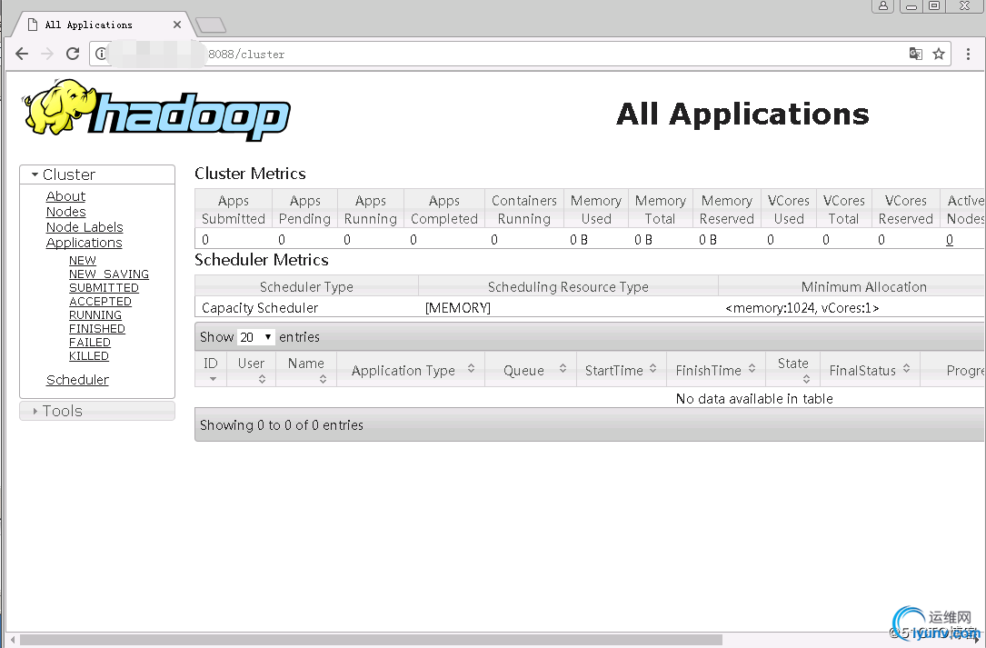This screenshot has height=648, width=986.
Task: Click the Active Nodes count link
Action: click(950, 240)
